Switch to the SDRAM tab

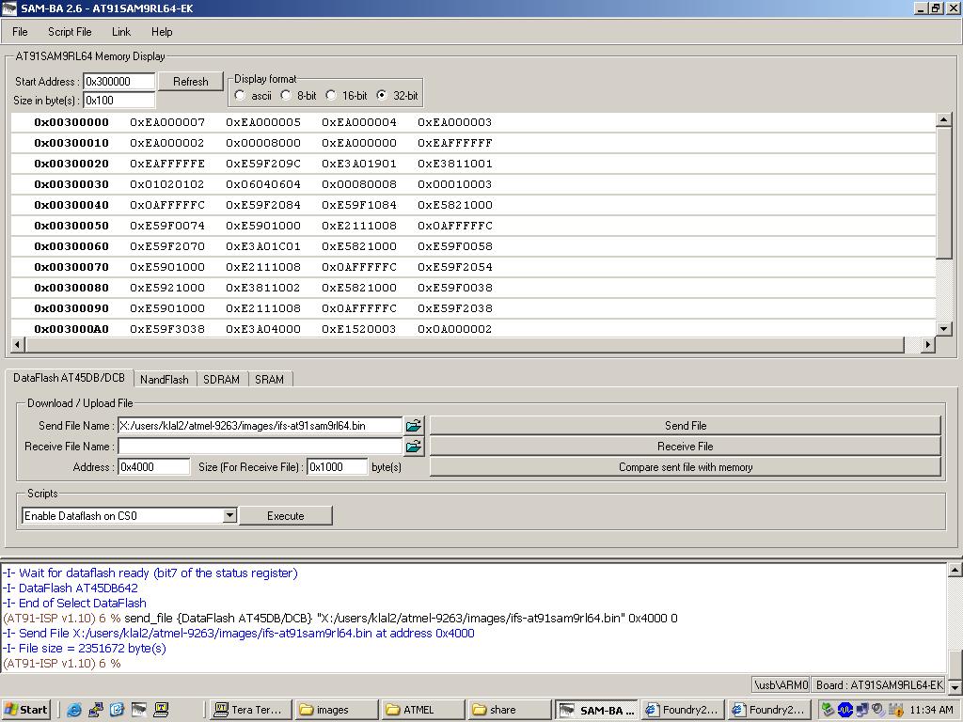pos(221,380)
